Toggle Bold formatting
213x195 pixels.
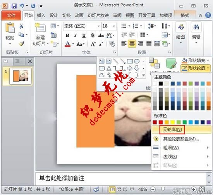[x=67, y=35]
